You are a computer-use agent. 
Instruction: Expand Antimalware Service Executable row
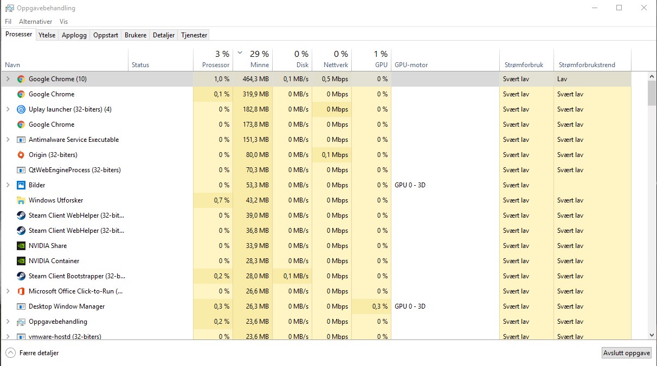coord(8,140)
